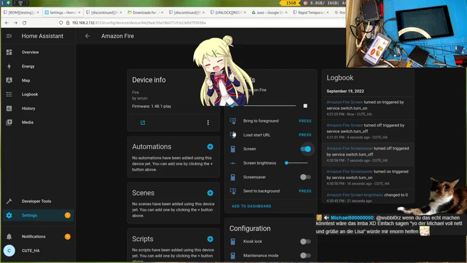Click the Firmware: 1.48.1-play text
Screen dimensions: 467x263
pos(151,106)
